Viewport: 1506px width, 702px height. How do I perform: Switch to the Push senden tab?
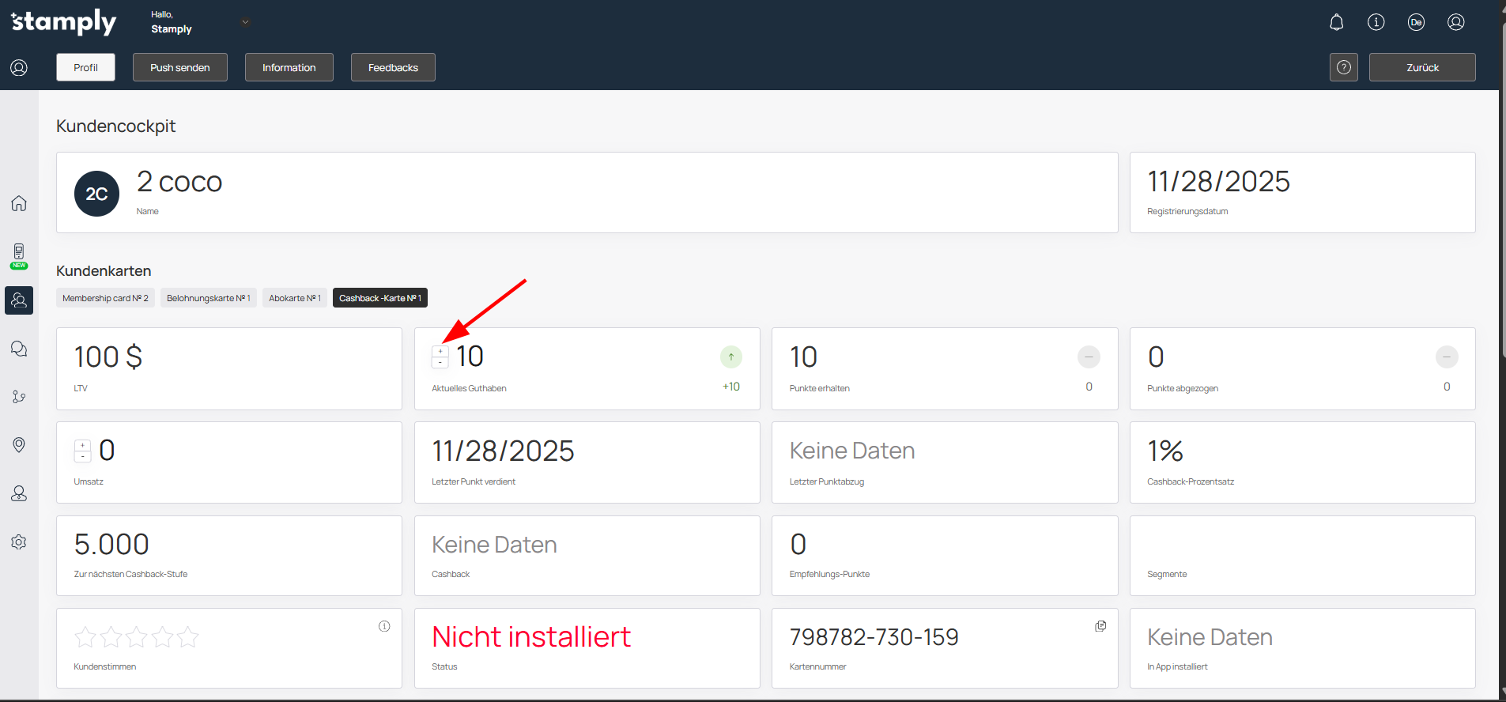point(180,67)
